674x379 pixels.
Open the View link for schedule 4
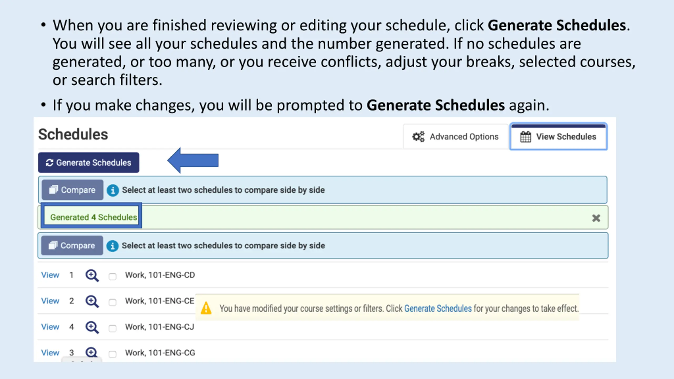50,327
